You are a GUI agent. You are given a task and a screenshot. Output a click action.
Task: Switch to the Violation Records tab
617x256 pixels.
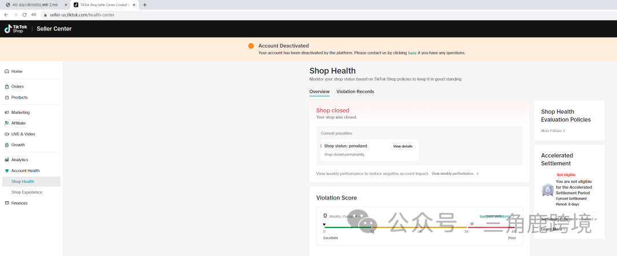point(355,91)
